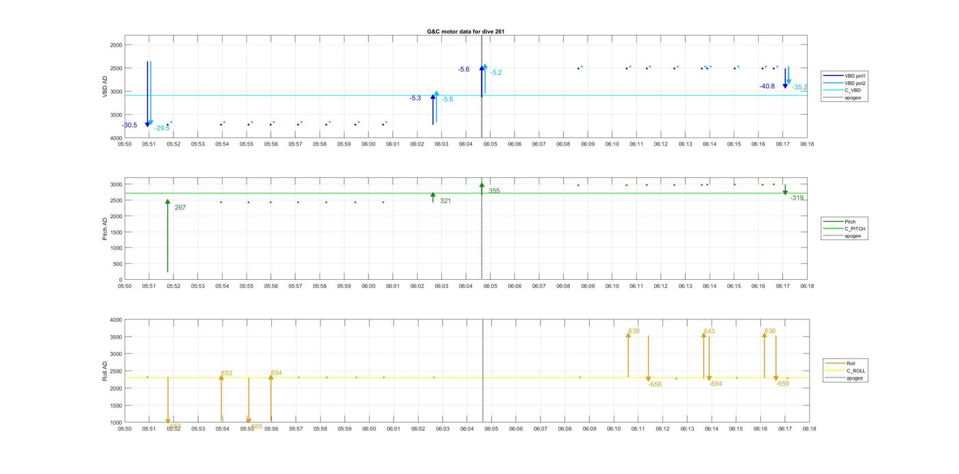
Task: Click the '-30.5' VBD data label
Action: [x=129, y=125]
